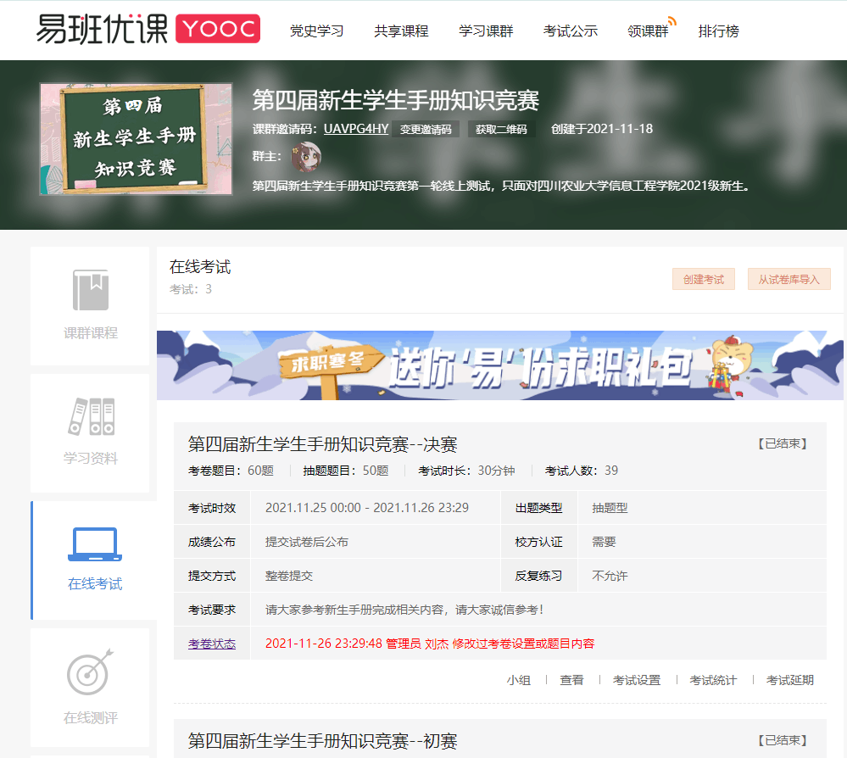Open the 学习资料 binders icon
The width and height of the screenshot is (847, 758).
[x=91, y=416]
